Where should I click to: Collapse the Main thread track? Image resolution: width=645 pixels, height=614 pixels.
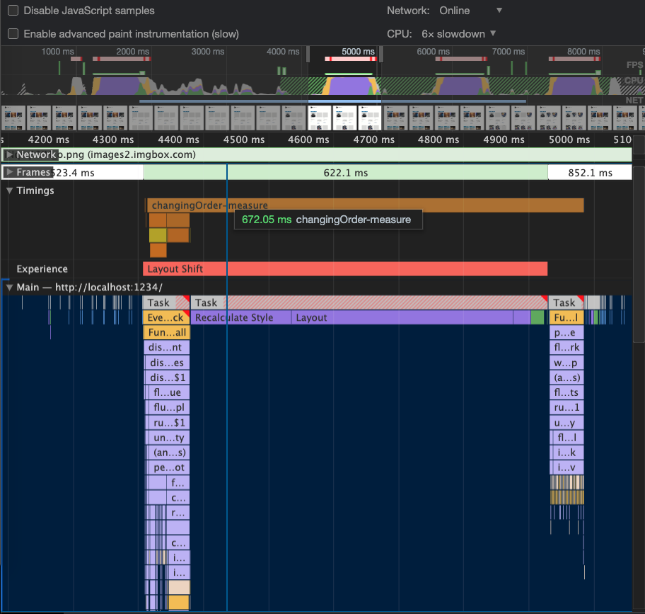9,287
